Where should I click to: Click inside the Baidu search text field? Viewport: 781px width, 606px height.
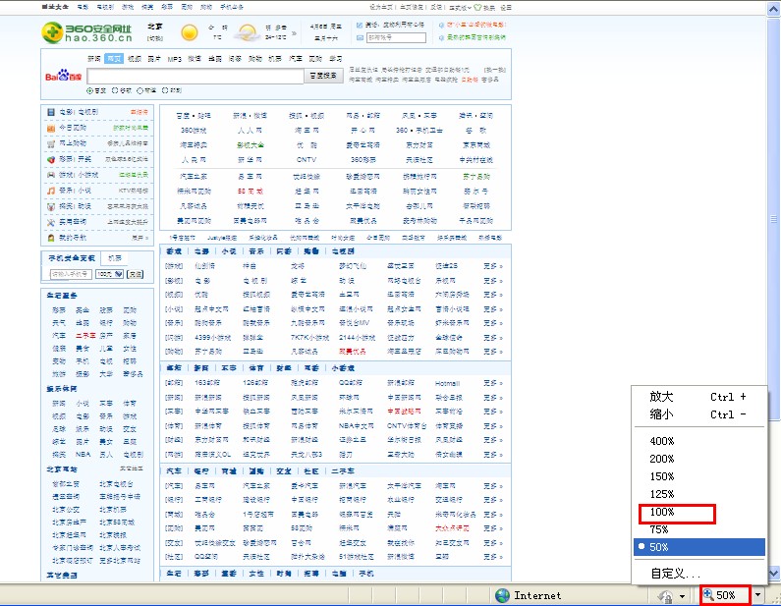(204, 76)
